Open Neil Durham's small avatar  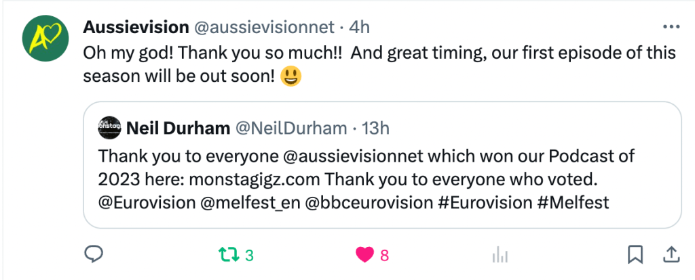(109, 128)
